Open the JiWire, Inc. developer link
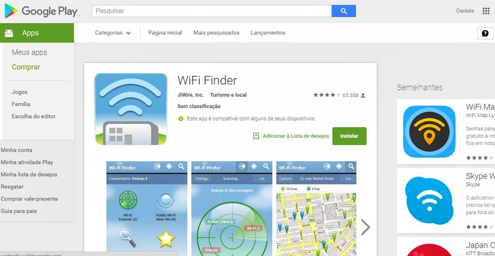The height and width of the screenshot is (256, 495). (x=190, y=95)
